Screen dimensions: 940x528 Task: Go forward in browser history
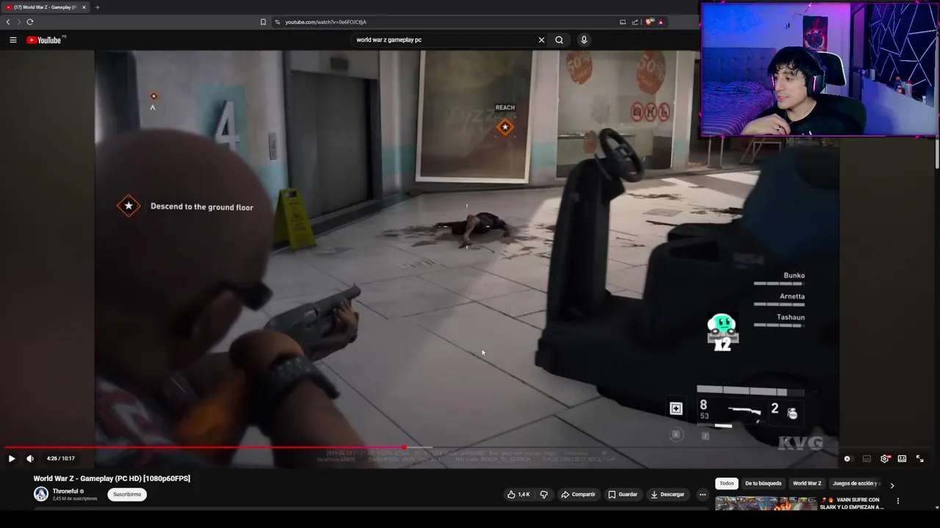coord(18,22)
